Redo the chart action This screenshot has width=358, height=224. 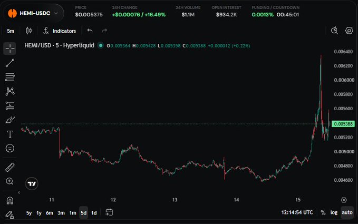[x=104, y=31]
